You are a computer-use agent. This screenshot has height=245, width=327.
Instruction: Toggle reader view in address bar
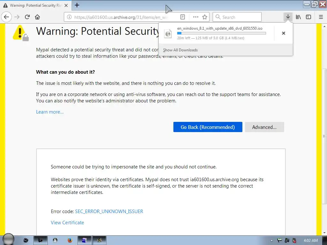182,17
